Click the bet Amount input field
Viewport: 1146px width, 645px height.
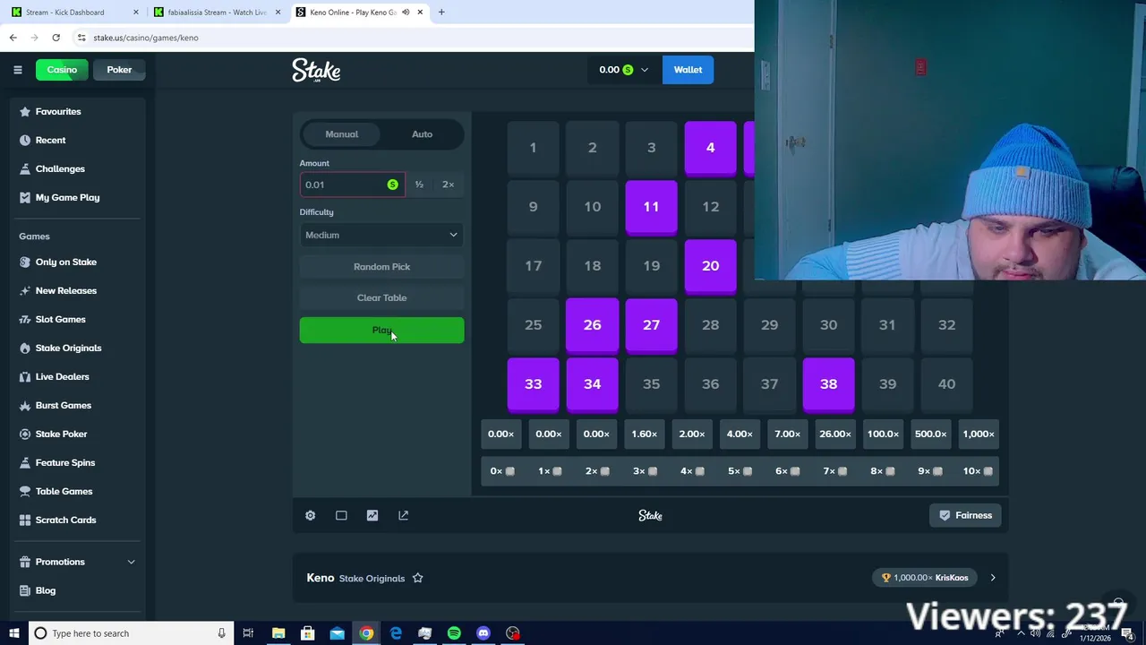point(351,185)
